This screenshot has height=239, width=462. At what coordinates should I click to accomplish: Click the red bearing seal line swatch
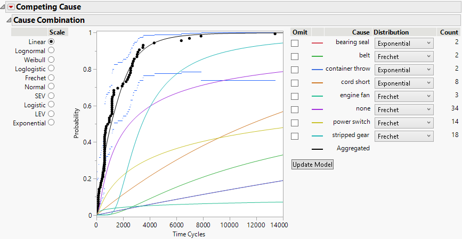[318, 43]
